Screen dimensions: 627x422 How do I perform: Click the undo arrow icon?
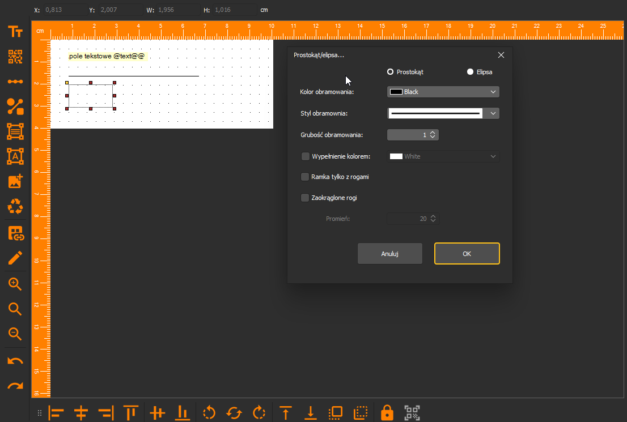pyautogui.click(x=15, y=361)
